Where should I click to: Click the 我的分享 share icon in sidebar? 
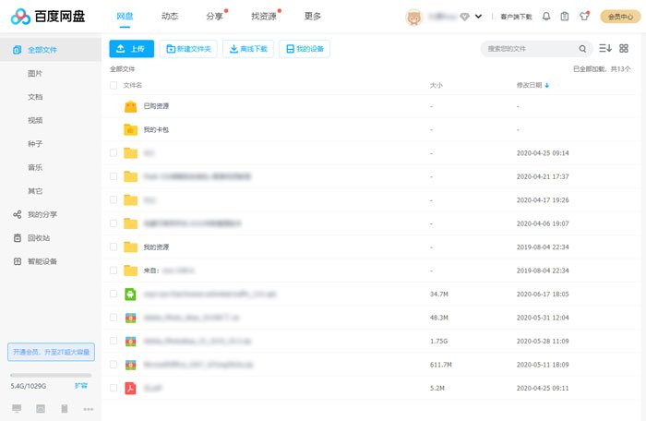pos(18,214)
